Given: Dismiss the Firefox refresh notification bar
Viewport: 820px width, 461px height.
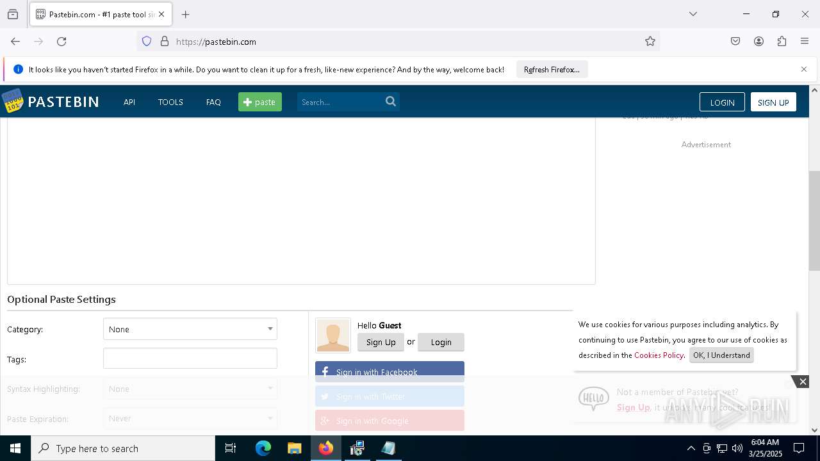Looking at the screenshot, I should 804,69.
